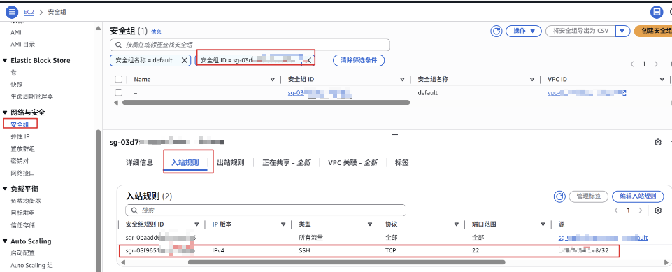The height and width of the screenshot is (272, 672).
Task: Collapse 负载平衡 sidebar section
Action: [5, 189]
